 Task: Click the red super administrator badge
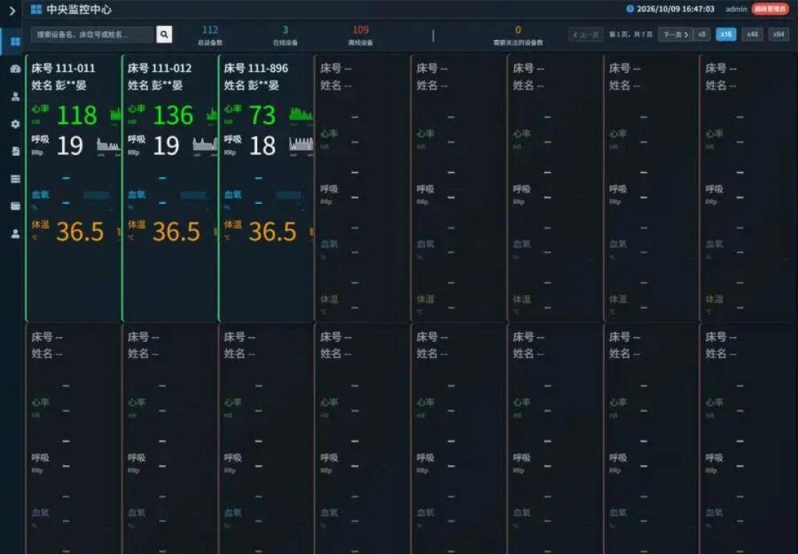point(770,9)
